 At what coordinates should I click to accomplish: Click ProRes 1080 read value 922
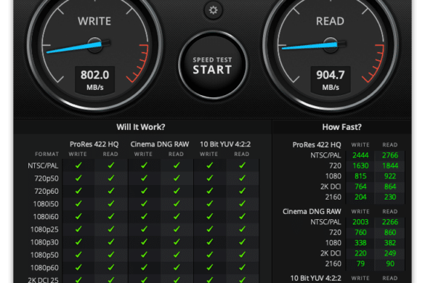pyautogui.click(x=390, y=176)
